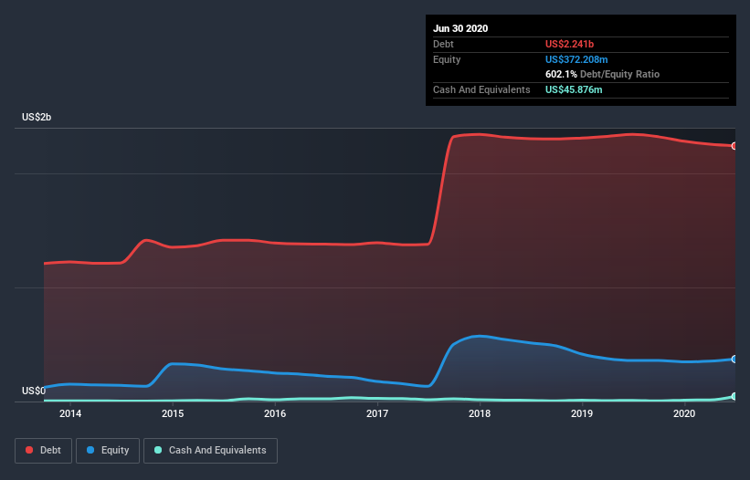Click the 2018 x-axis label
This screenshot has height=480, width=750.
(480, 413)
